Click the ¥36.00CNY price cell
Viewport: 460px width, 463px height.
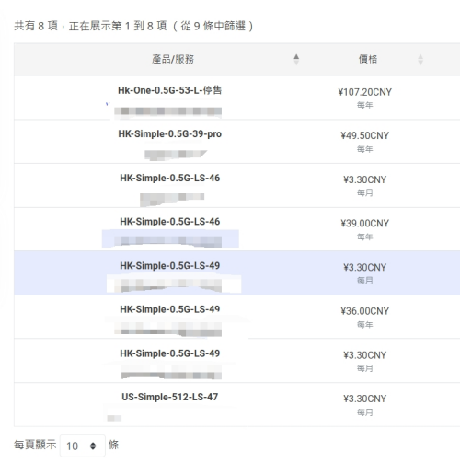[364, 311]
